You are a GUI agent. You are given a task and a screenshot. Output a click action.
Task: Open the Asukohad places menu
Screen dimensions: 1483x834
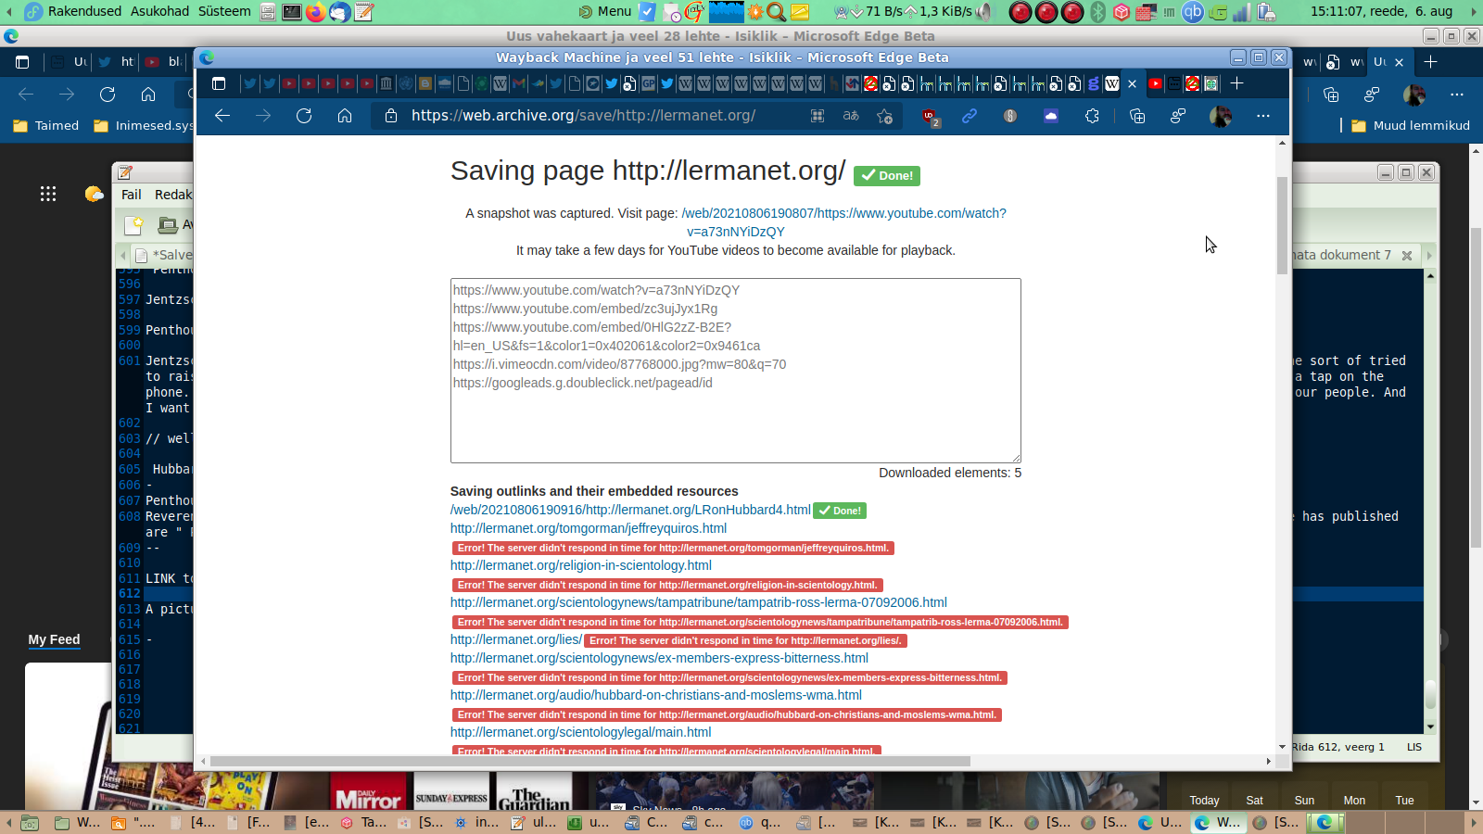pos(159,11)
